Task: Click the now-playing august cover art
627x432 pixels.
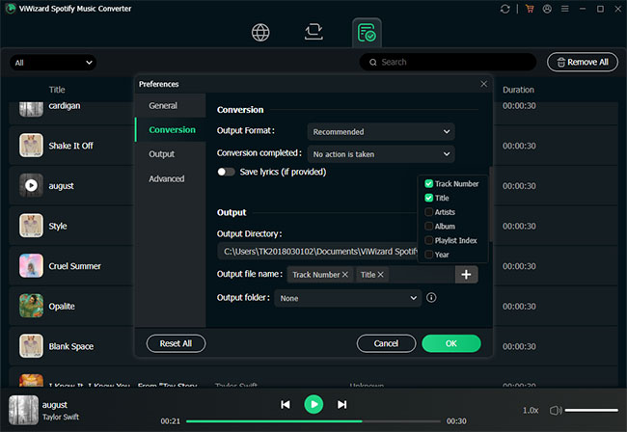Action: [x=23, y=410]
